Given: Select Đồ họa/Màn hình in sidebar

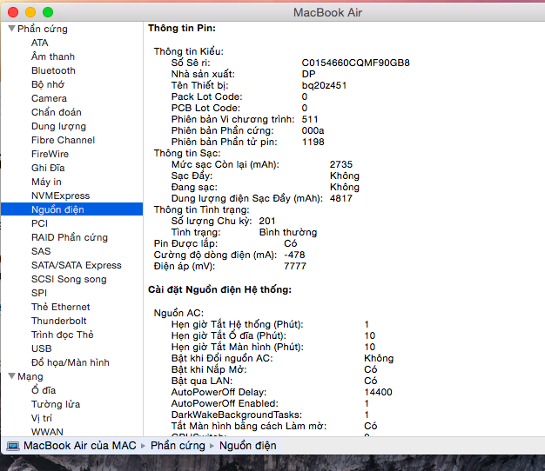Looking at the screenshot, I should point(71,362).
